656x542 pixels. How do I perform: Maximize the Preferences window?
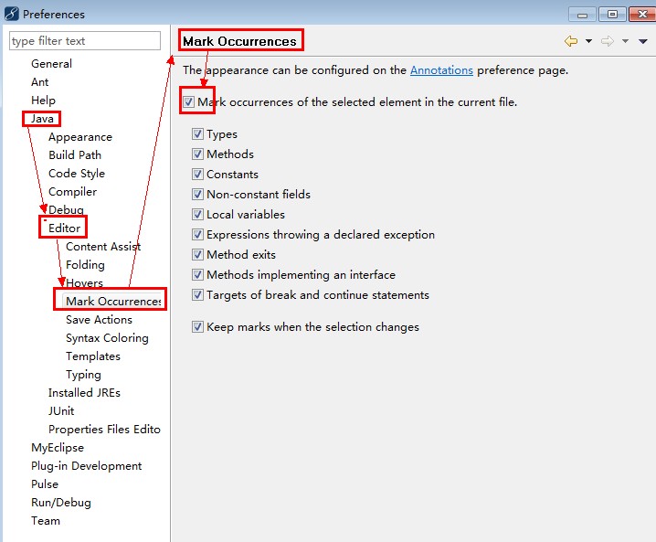point(612,15)
